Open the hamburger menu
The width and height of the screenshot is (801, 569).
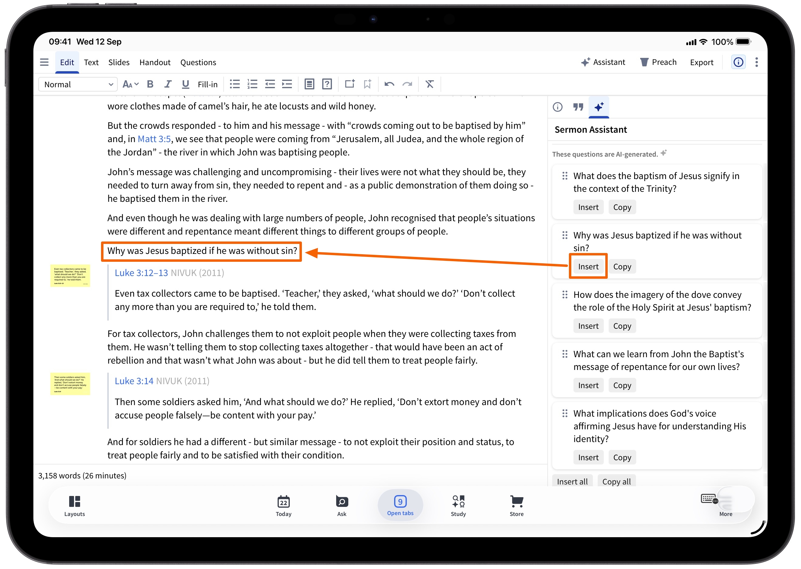[44, 62]
